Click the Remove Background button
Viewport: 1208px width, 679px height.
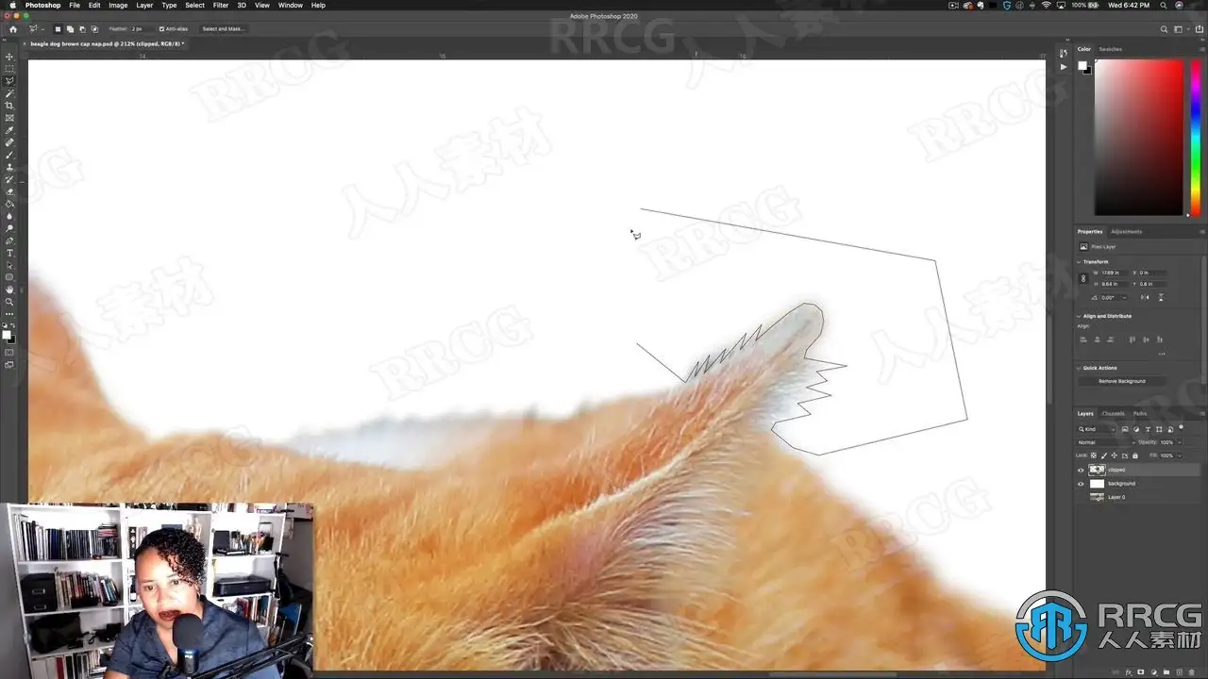[x=1122, y=381]
